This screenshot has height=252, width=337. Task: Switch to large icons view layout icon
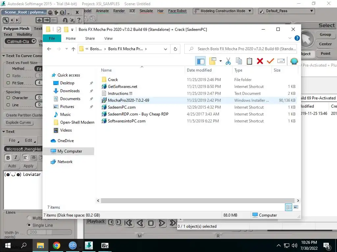coord(296,207)
